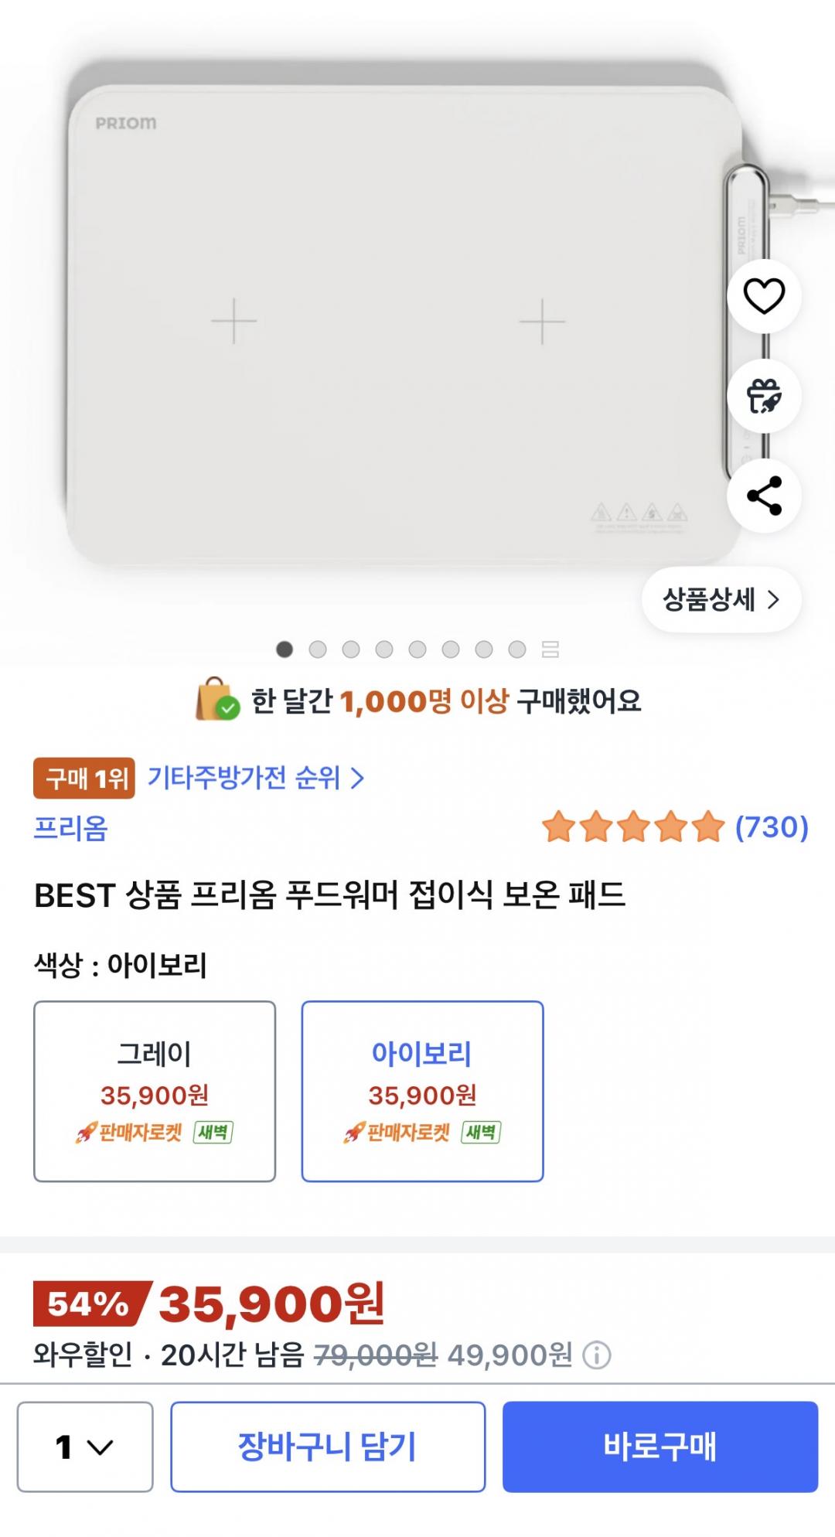The image size is (835, 1537).
Task: Open the quantity dropdown showing 1
Action: pyautogui.click(x=85, y=1447)
